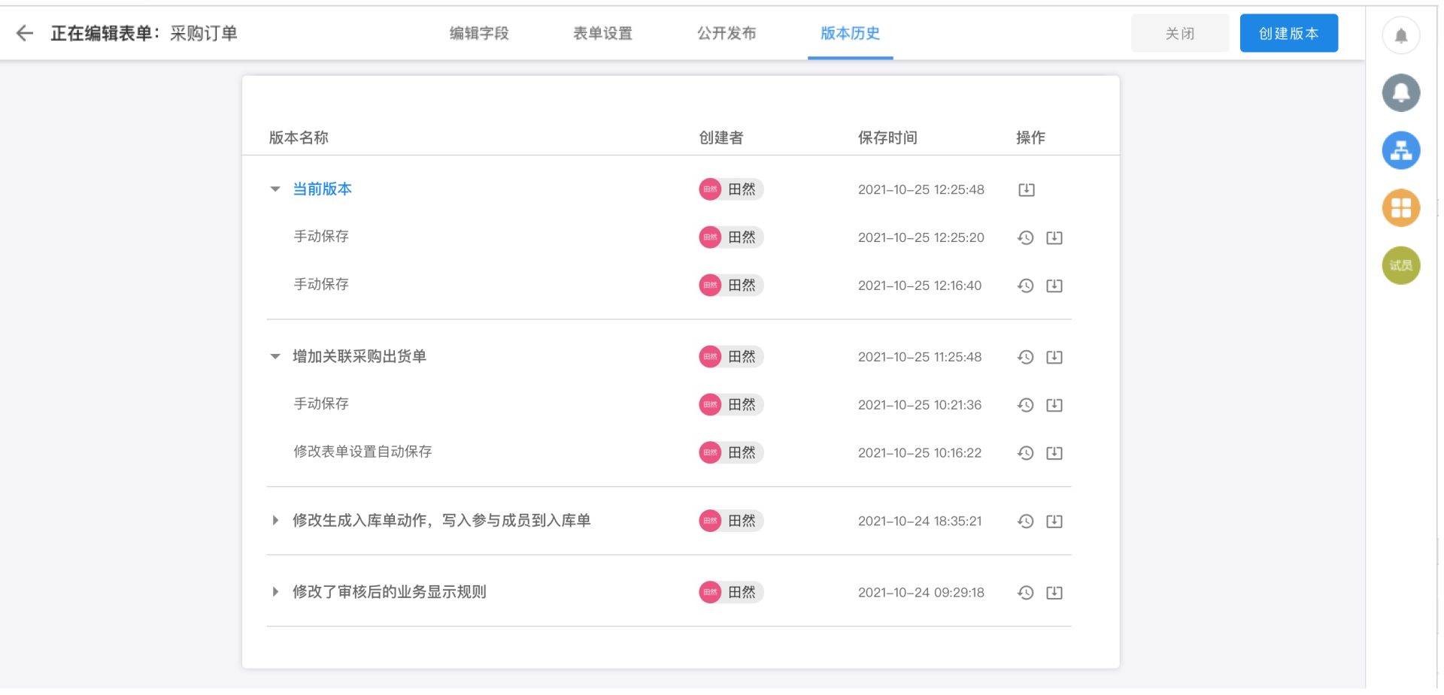
Task: Open the orange apps grid icon
Action: [x=1400, y=208]
